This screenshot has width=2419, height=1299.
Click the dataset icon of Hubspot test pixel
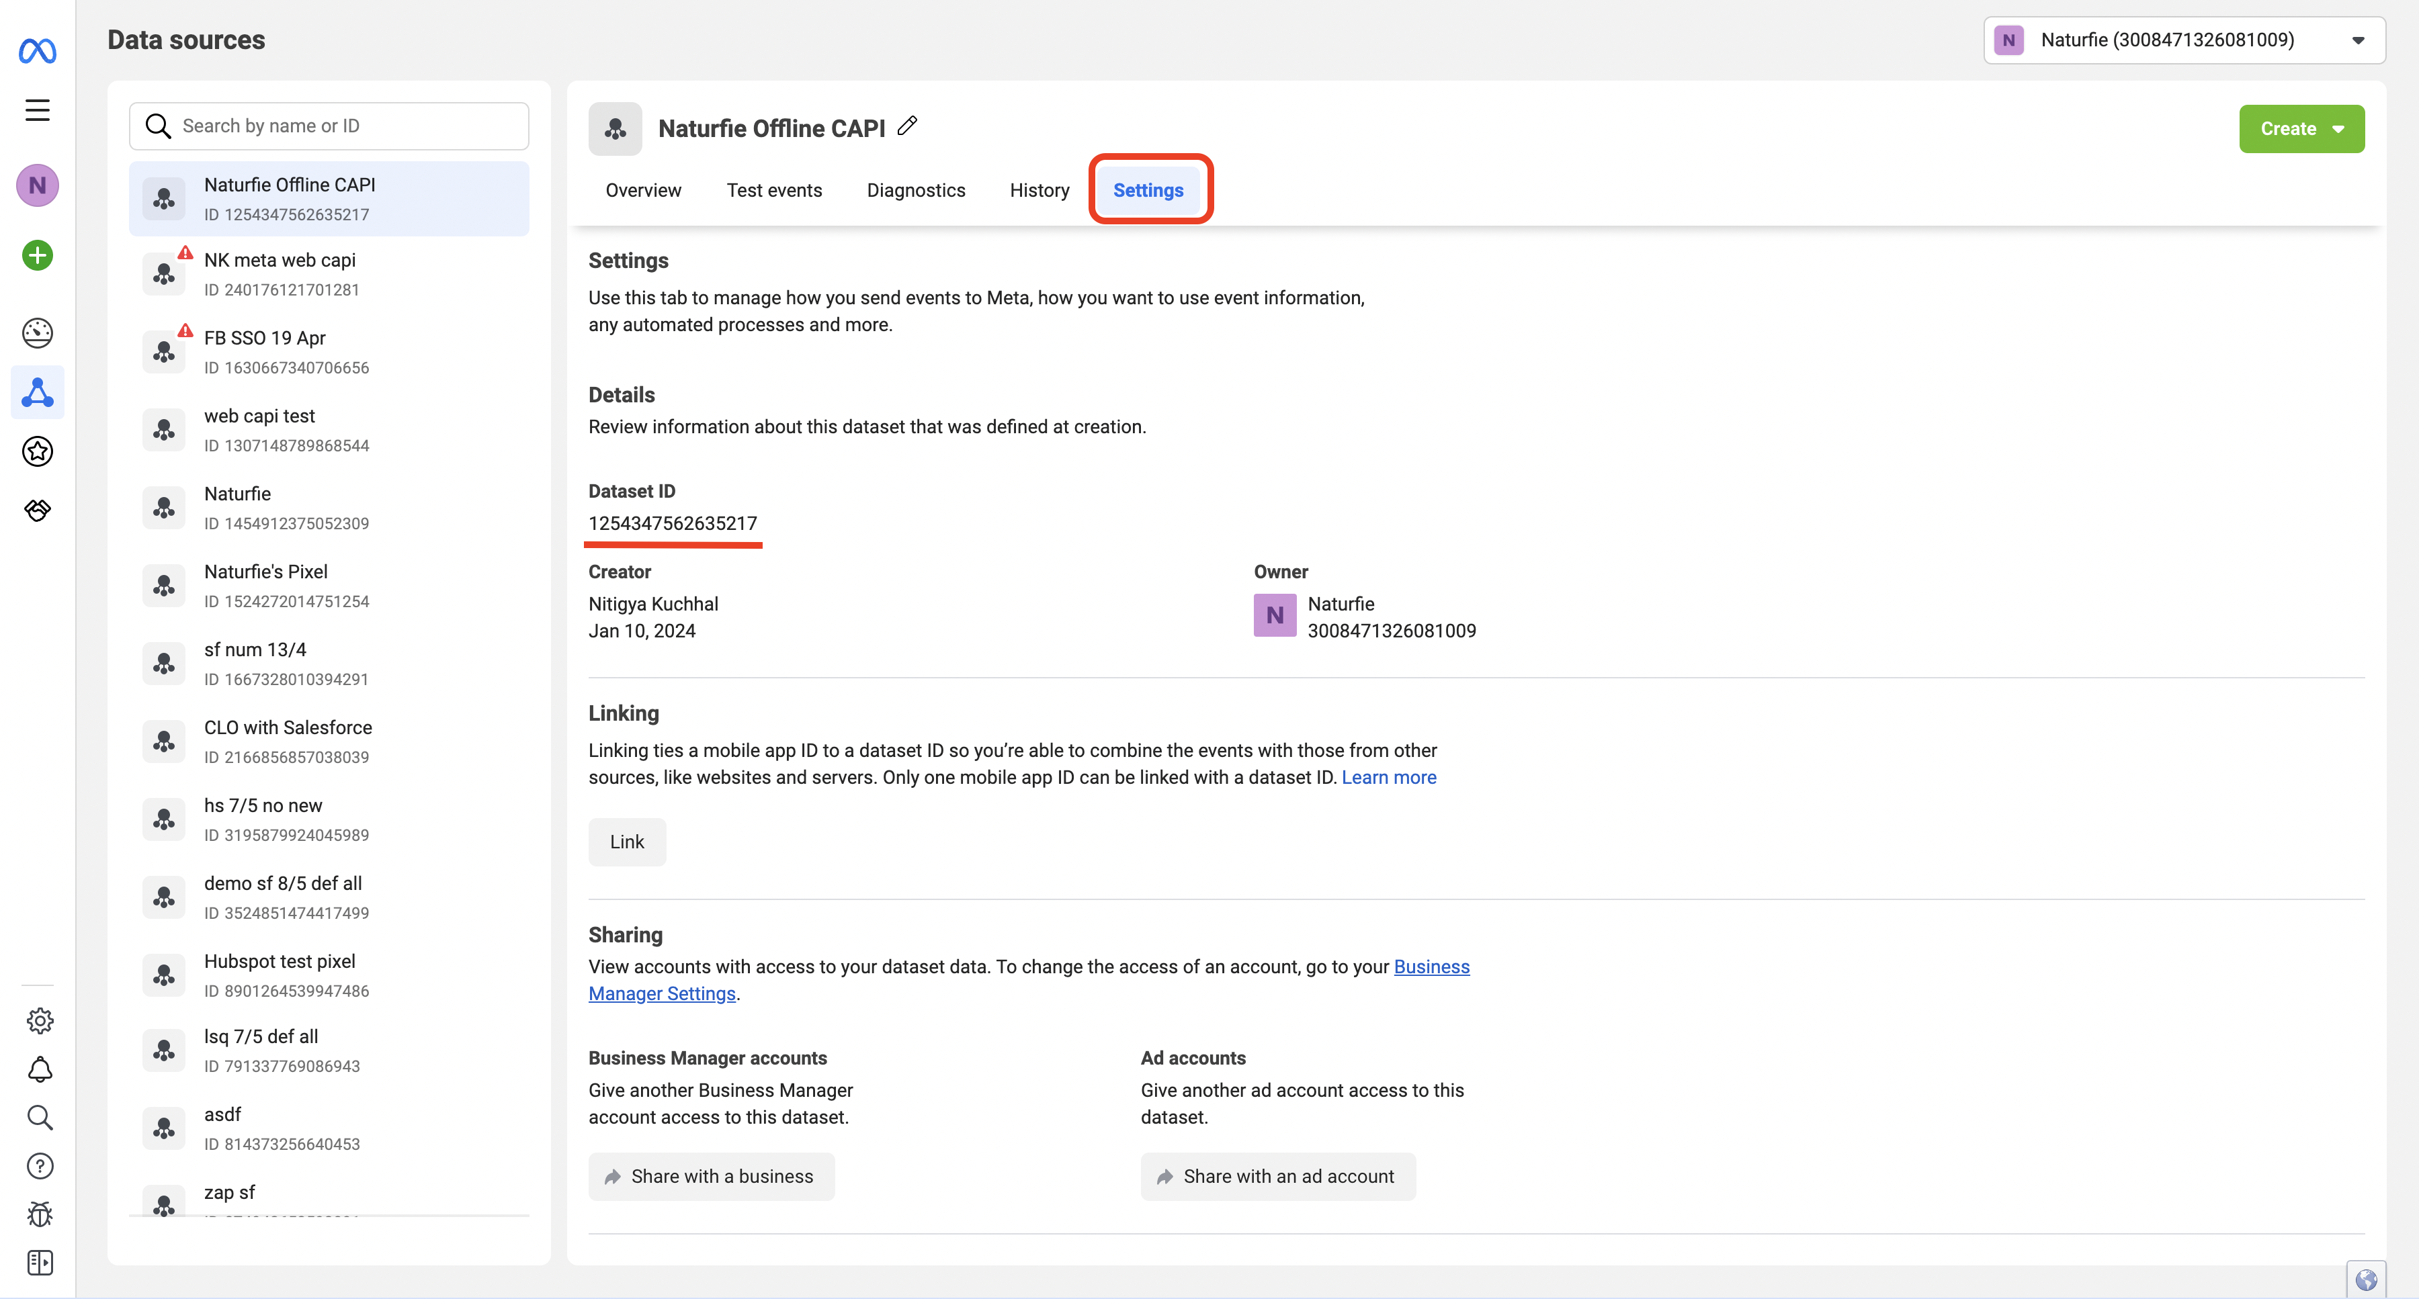[x=163, y=975]
